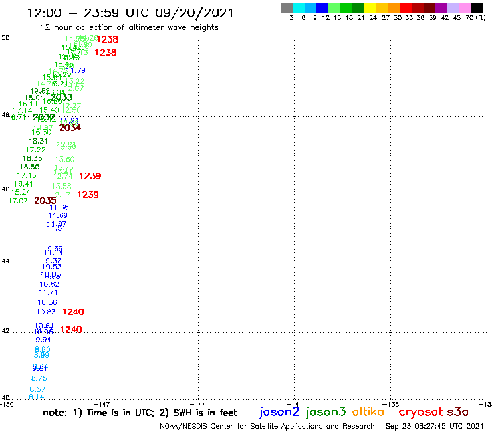Click the '12 hour collection of altimeter wave heights' subtitle
The width and height of the screenshot is (492, 432).
(x=129, y=27)
